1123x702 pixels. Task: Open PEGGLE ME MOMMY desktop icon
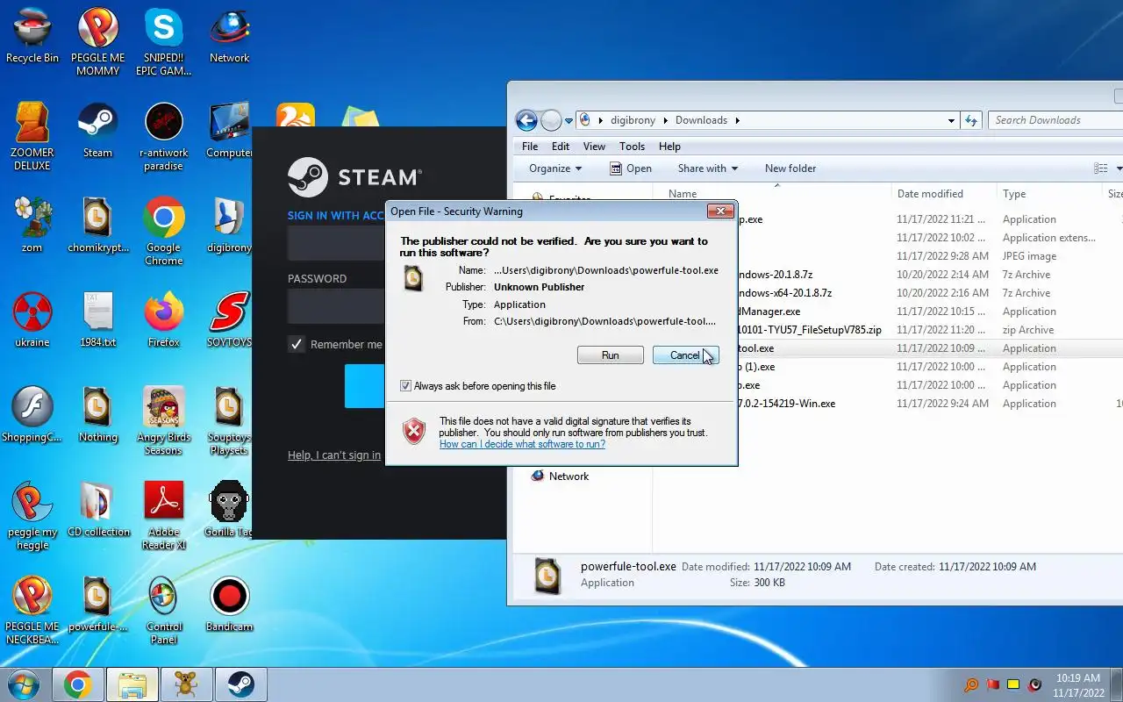tap(98, 42)
